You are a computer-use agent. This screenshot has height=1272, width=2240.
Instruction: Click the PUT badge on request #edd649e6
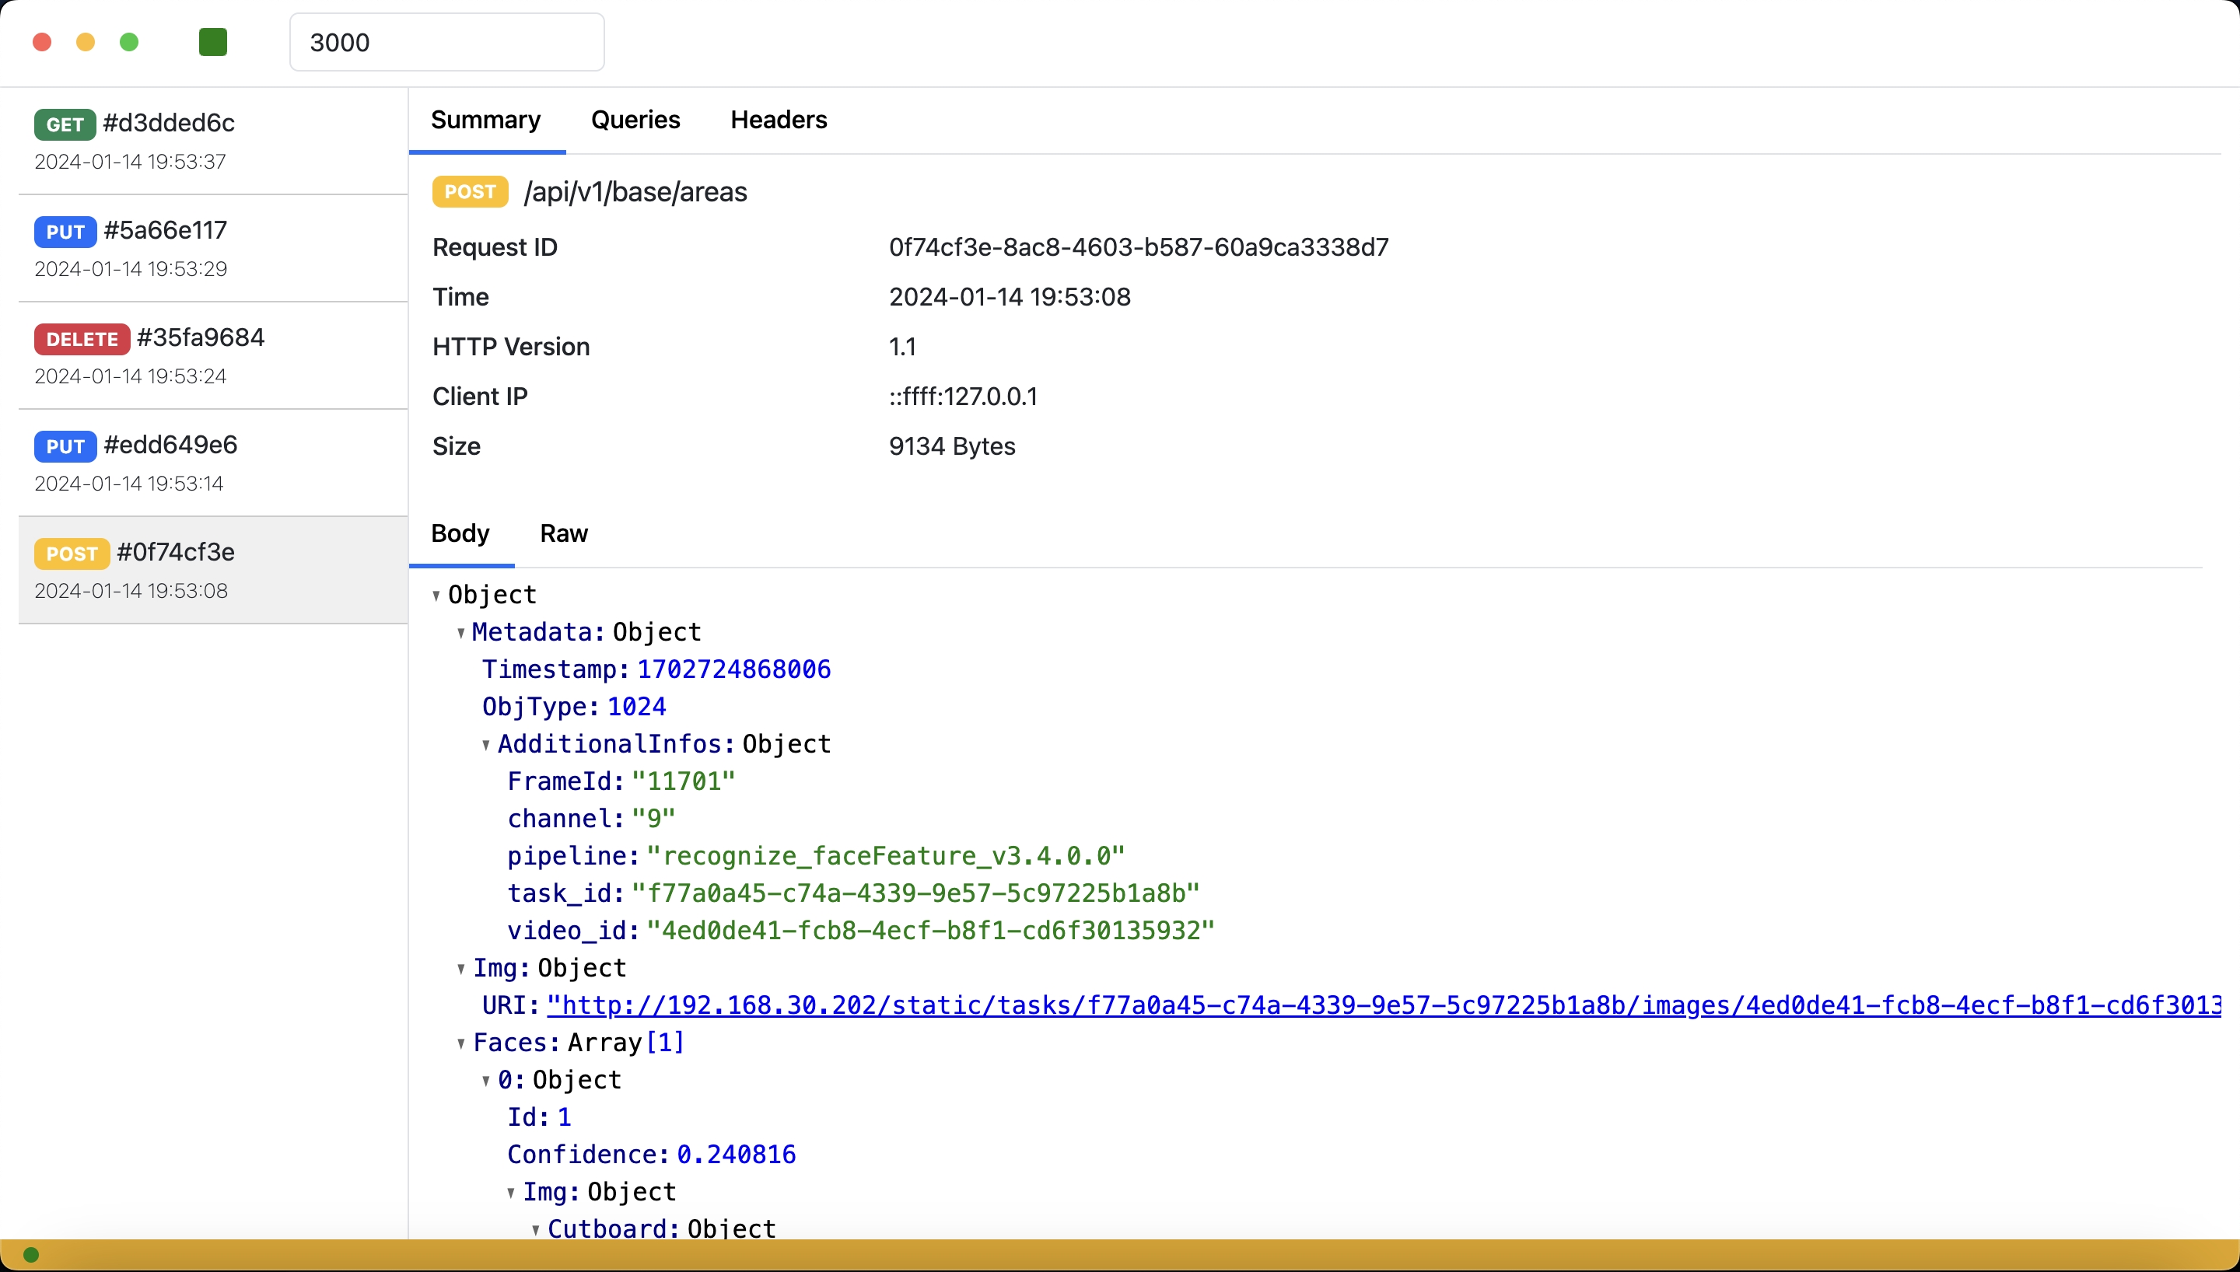click(65, 446)
